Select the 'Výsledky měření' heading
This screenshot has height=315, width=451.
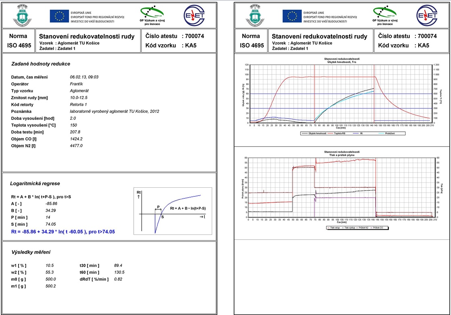(31, 252)
